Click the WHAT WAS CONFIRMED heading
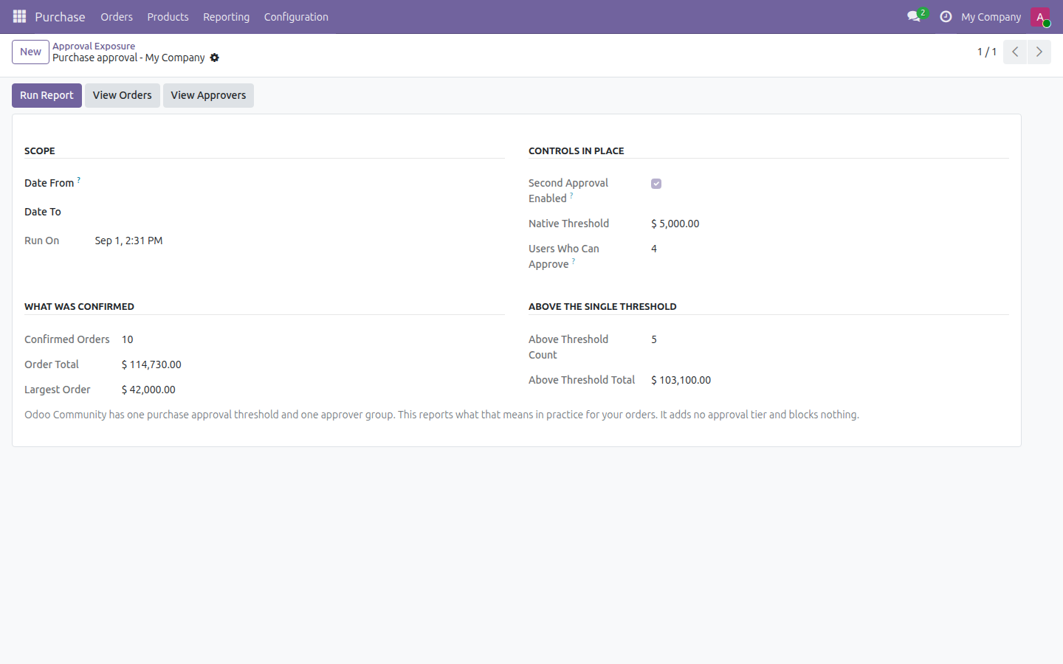Viewport: 1063px width, 664px height. pyautogui.click(x=79, y=306)
